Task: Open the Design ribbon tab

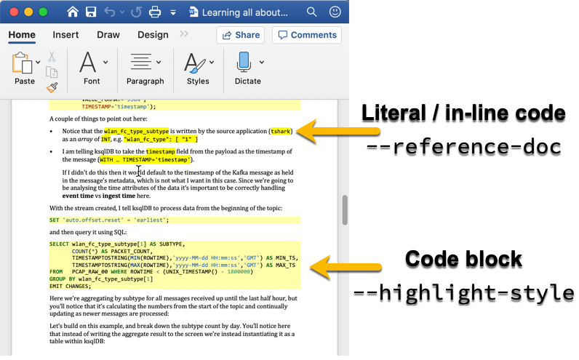Action: (153, 35)
